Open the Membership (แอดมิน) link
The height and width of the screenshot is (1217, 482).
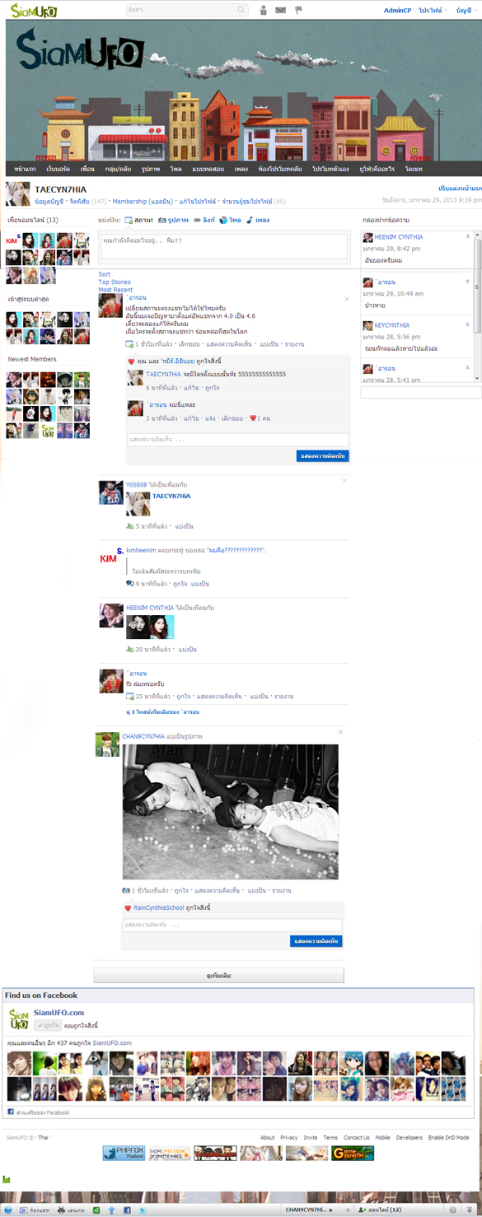point(143,201)
